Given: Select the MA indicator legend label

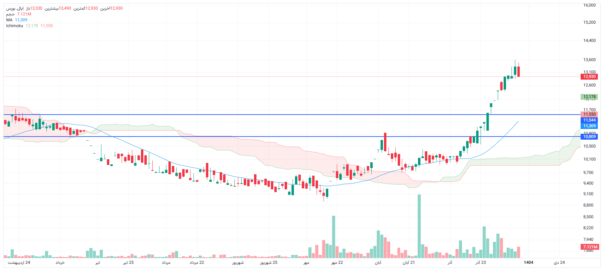Looking at the screenshot, I should [x=9, y=20].
